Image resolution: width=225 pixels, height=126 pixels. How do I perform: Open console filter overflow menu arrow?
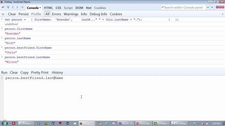click(x=223, y=14)
